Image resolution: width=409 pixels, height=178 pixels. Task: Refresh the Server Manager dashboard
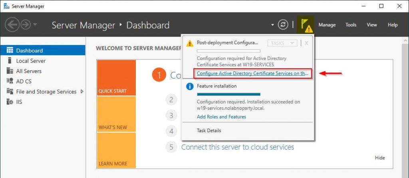click(283, 25)
